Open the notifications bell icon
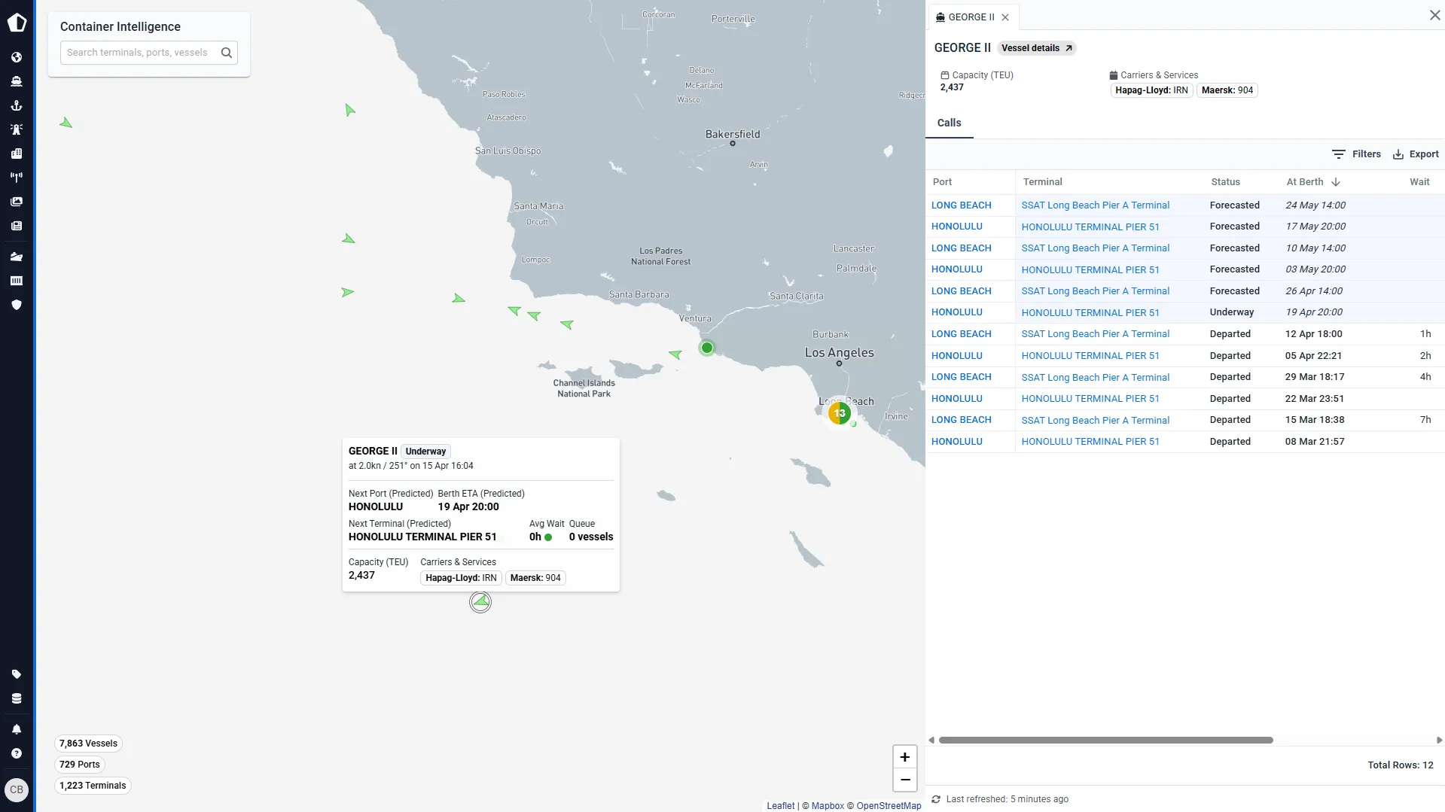Image resolution: width=1445 pixels, height=812 pixels. [x=17, y=729]
